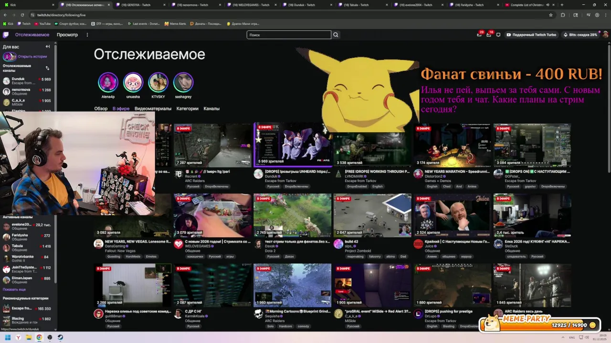Open NEW YEARS MARATHON Speedrunning stream title
Viewport: 611px width, 343px height.
[457, 171]
